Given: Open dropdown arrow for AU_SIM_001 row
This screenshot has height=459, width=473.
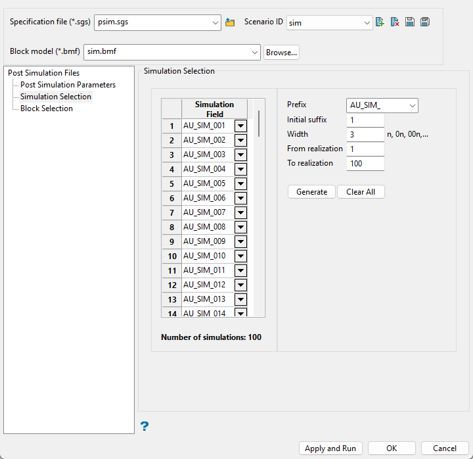Looking at the screenshot, I should (x=240, y=126).
